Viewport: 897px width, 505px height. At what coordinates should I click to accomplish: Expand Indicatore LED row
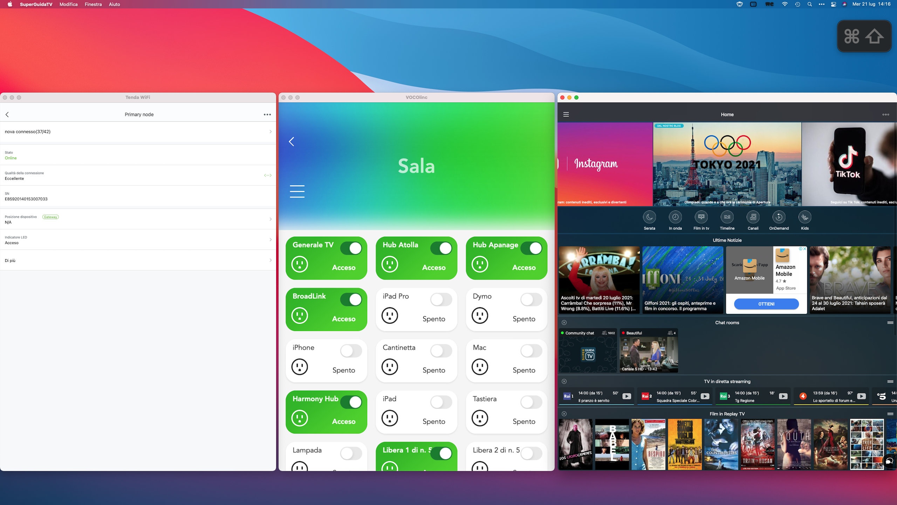138,240
